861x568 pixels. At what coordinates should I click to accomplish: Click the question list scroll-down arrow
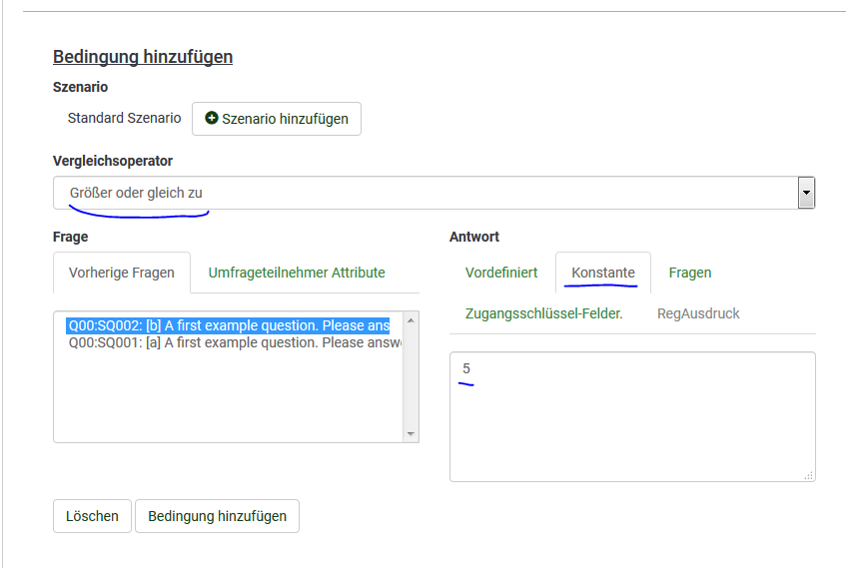click(411, 433)
